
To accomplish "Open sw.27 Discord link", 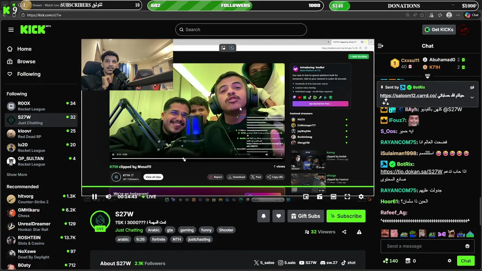I will (x=329, y=263).
